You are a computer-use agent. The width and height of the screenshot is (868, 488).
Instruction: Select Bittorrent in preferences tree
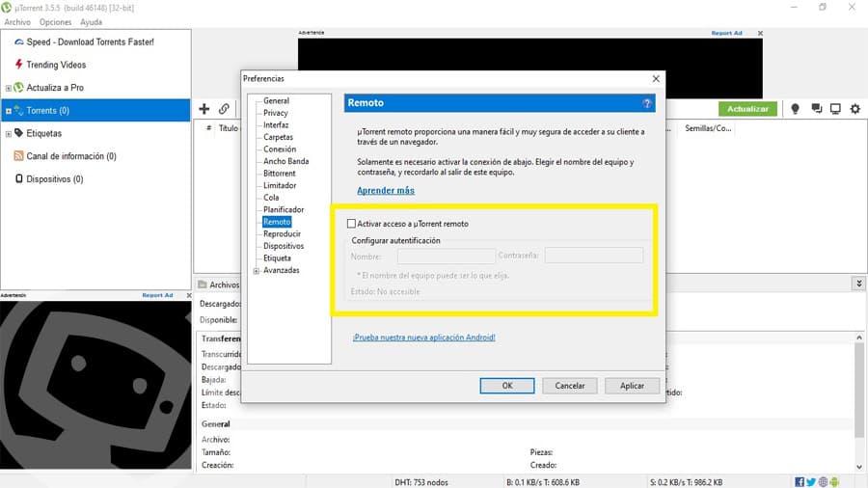(279, 174)
